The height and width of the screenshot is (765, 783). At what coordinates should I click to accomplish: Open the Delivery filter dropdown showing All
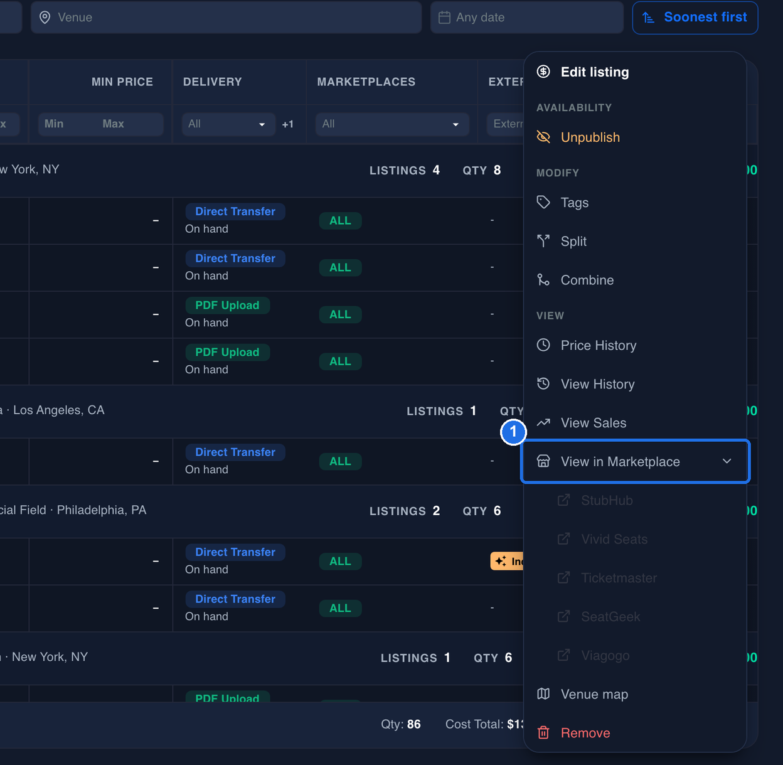[228, 124]
